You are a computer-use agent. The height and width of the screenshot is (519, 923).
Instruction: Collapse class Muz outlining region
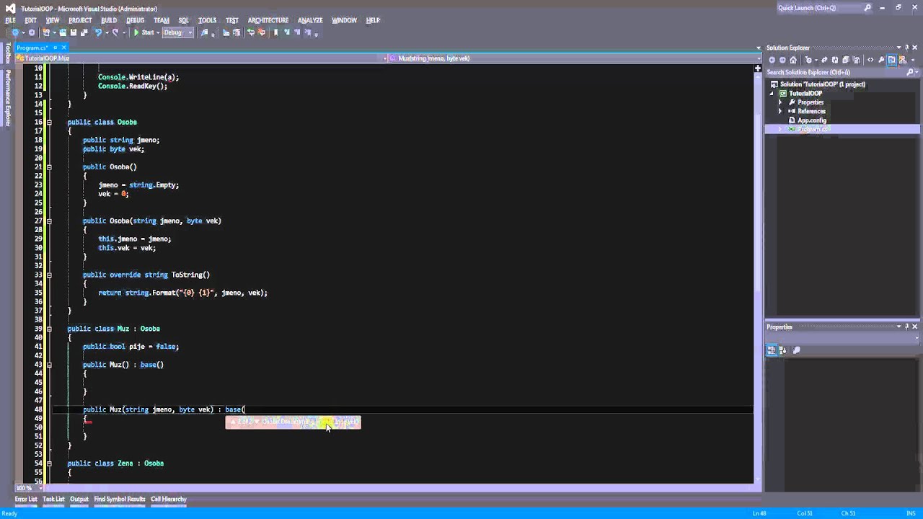(x=49, y=329)
